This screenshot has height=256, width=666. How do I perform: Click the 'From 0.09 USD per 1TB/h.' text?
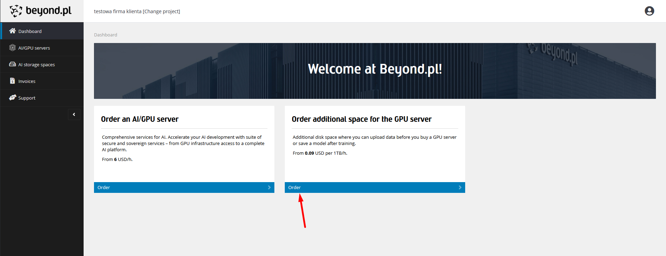(x=320, y=153)
